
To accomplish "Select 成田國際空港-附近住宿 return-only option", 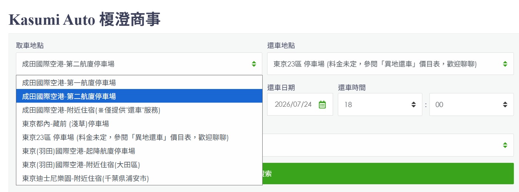I will click(x=139, y=110).
